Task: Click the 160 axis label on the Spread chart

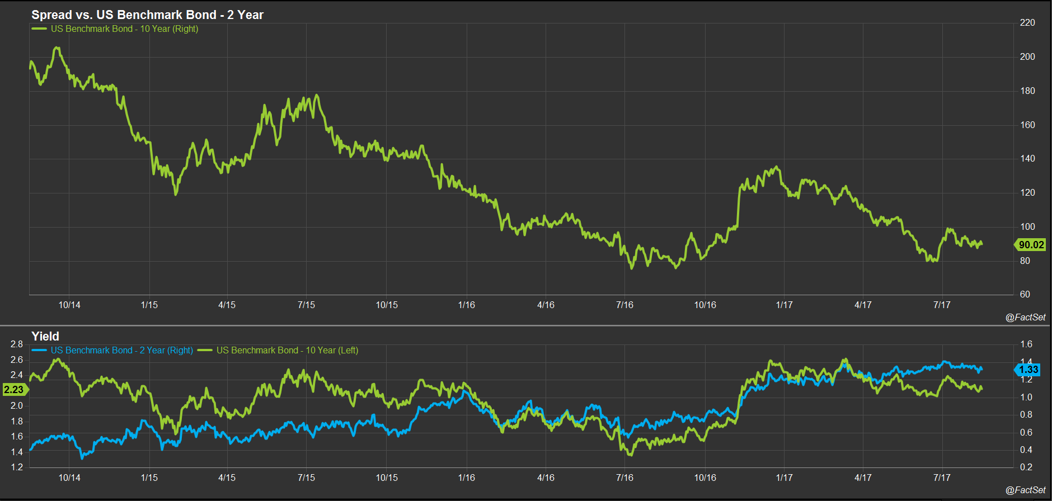Action: pyautogui.click(x=1027, y=125)
